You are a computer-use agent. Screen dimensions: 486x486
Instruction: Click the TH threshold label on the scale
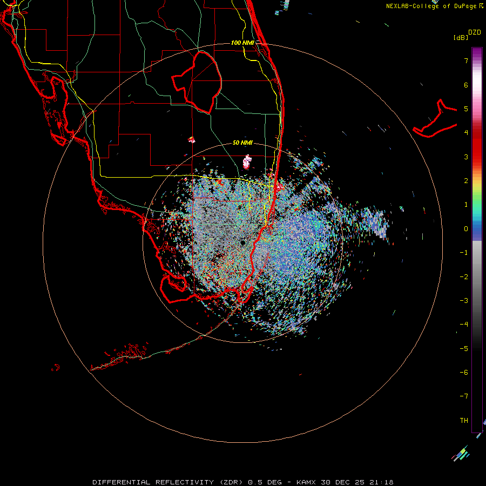[464, 421]
